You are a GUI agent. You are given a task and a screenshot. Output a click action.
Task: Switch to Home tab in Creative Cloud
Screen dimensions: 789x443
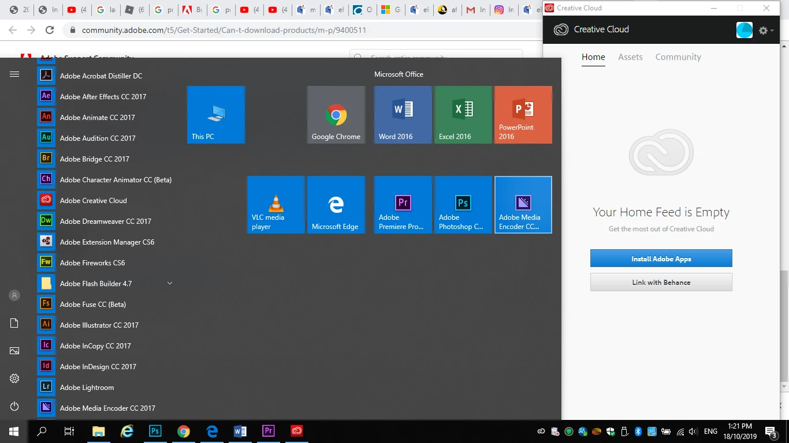pyautogui.click(x=593, y=57)
